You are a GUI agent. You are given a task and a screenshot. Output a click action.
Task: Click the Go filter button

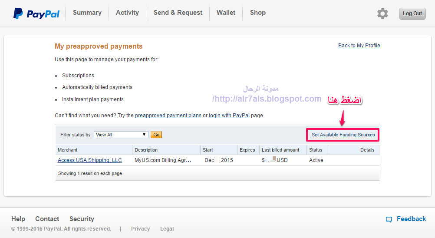[156, 135]
